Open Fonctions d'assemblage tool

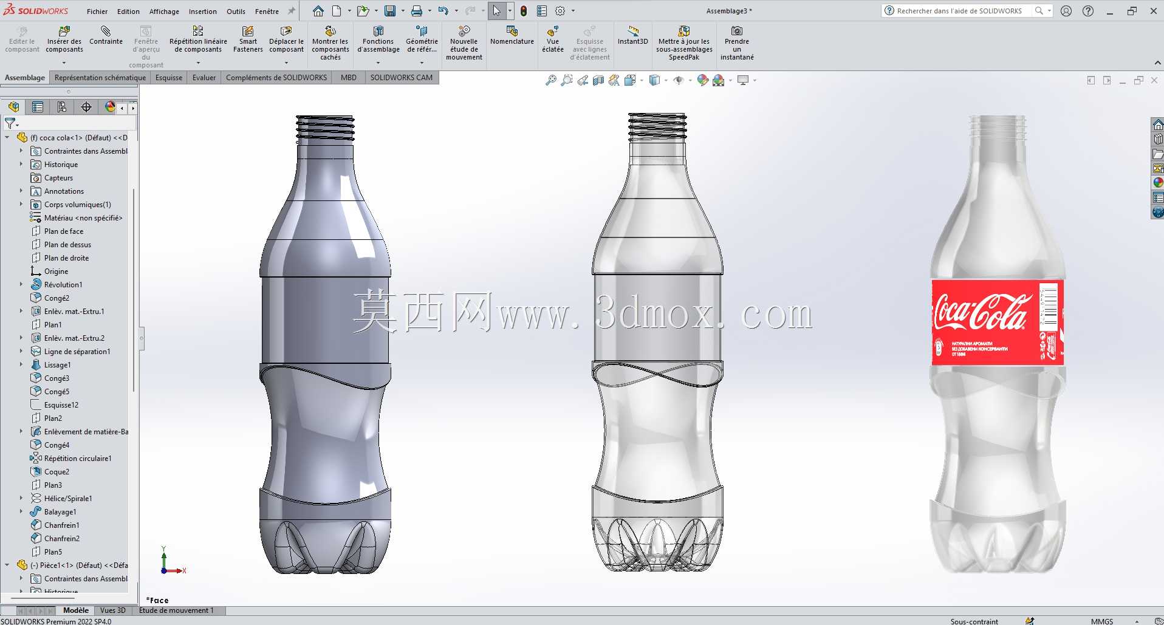378,40
